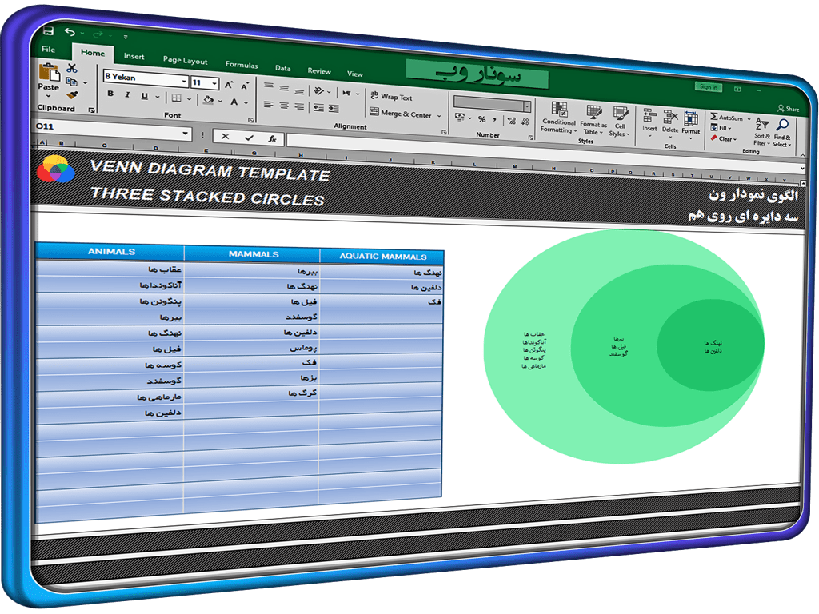This screenshot has width=819, height=614.
Task: Click the Decrease Indent icon
Action: click(x=318, y=108)
